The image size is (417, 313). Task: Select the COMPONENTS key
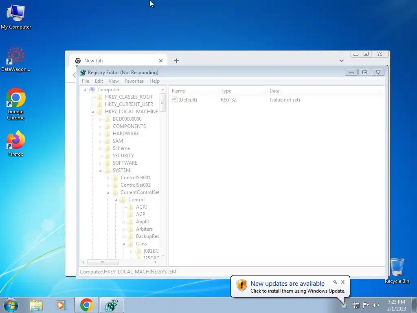coord(129,126)
